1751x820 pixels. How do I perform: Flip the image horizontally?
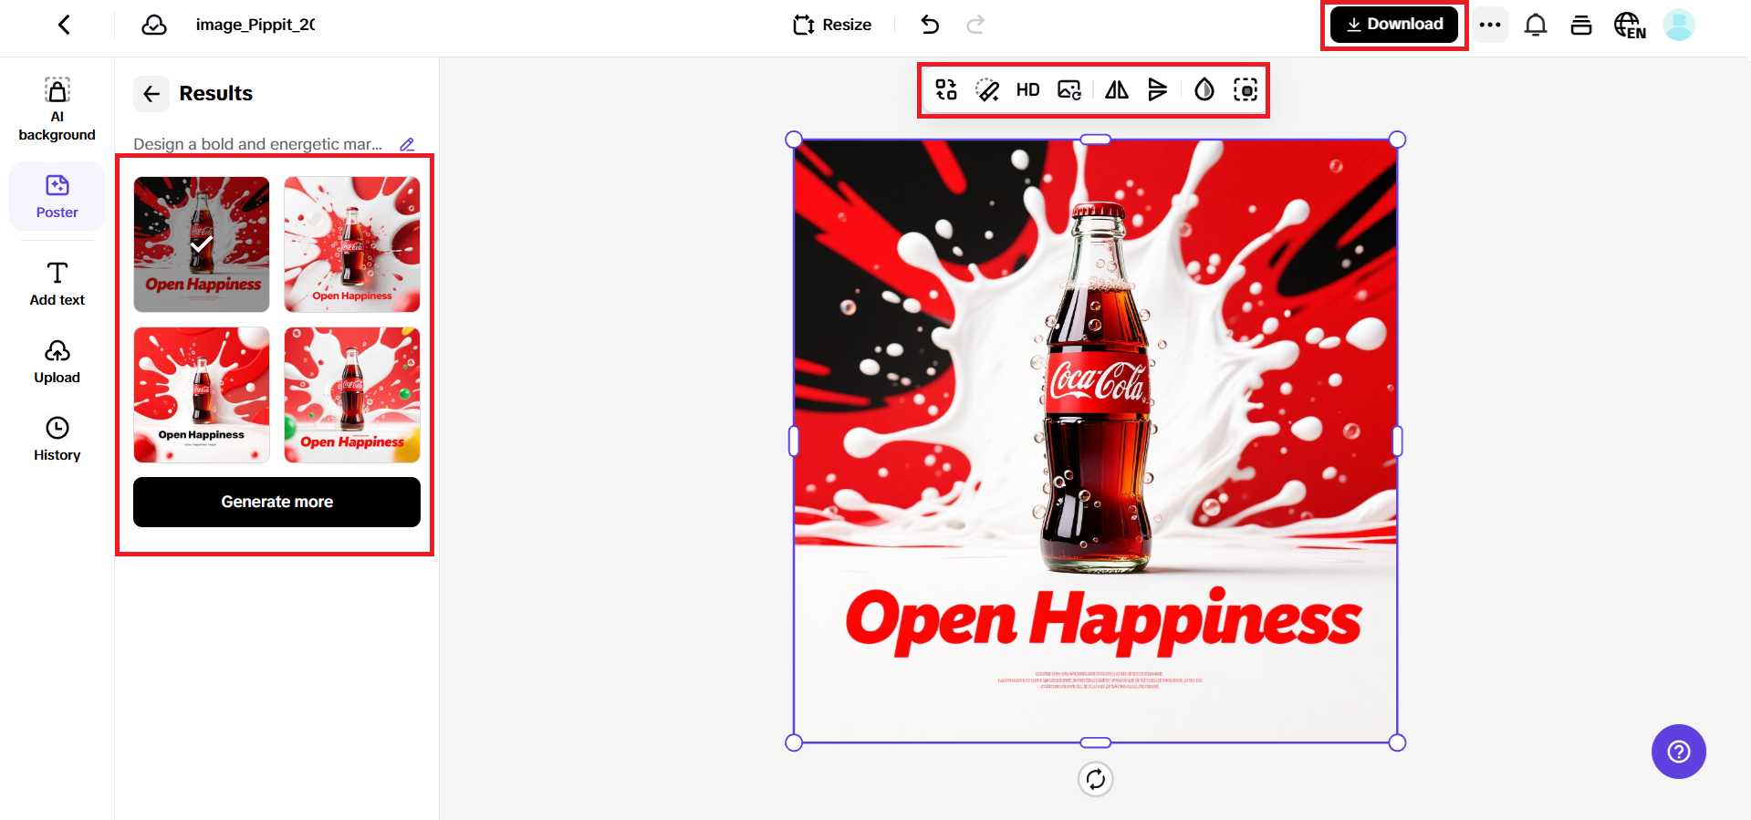[1117, 89]
